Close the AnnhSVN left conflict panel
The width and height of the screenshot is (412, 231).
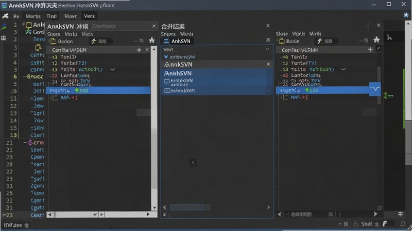point(154,26)
